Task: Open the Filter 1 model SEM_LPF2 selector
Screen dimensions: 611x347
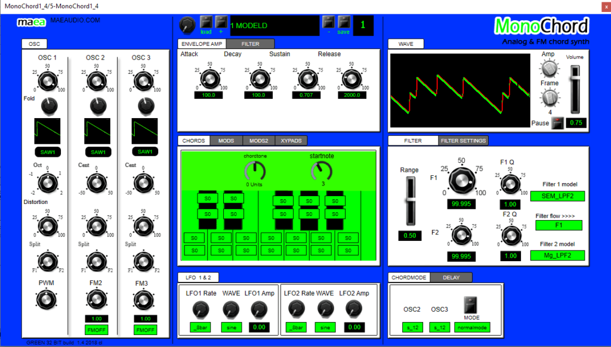Action: [557, 196]
